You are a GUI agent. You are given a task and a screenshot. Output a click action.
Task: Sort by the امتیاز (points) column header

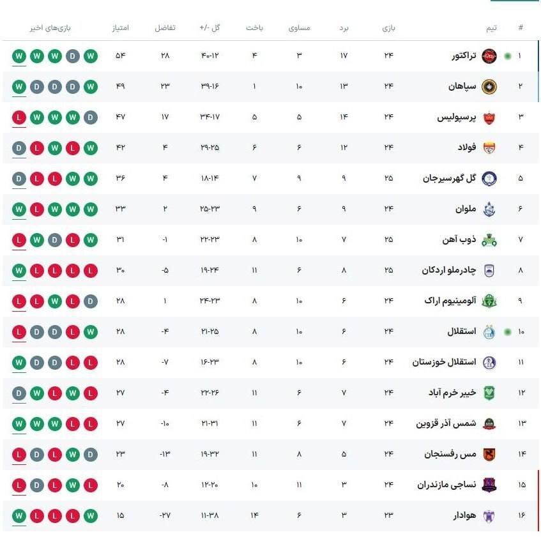(120, 28)
